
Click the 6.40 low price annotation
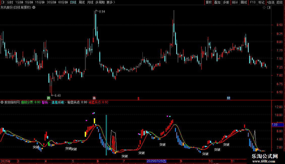58,95
